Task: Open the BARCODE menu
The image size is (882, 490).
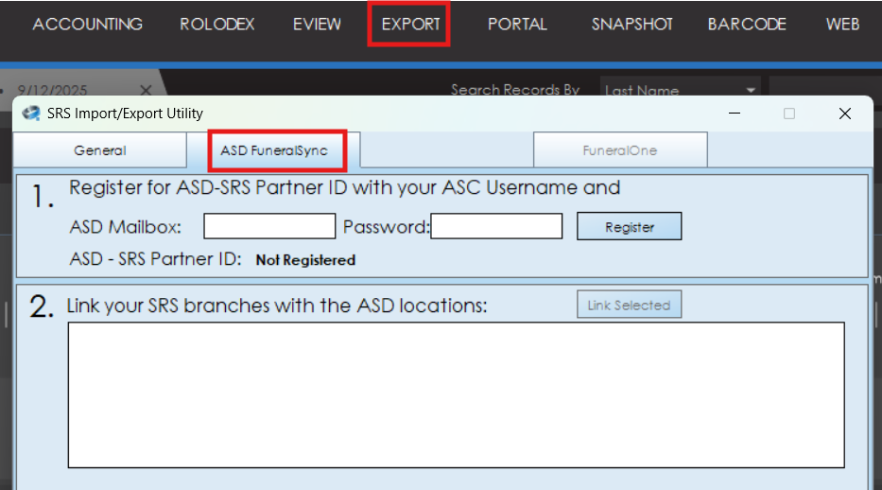Action: click(x=747, y=25)
